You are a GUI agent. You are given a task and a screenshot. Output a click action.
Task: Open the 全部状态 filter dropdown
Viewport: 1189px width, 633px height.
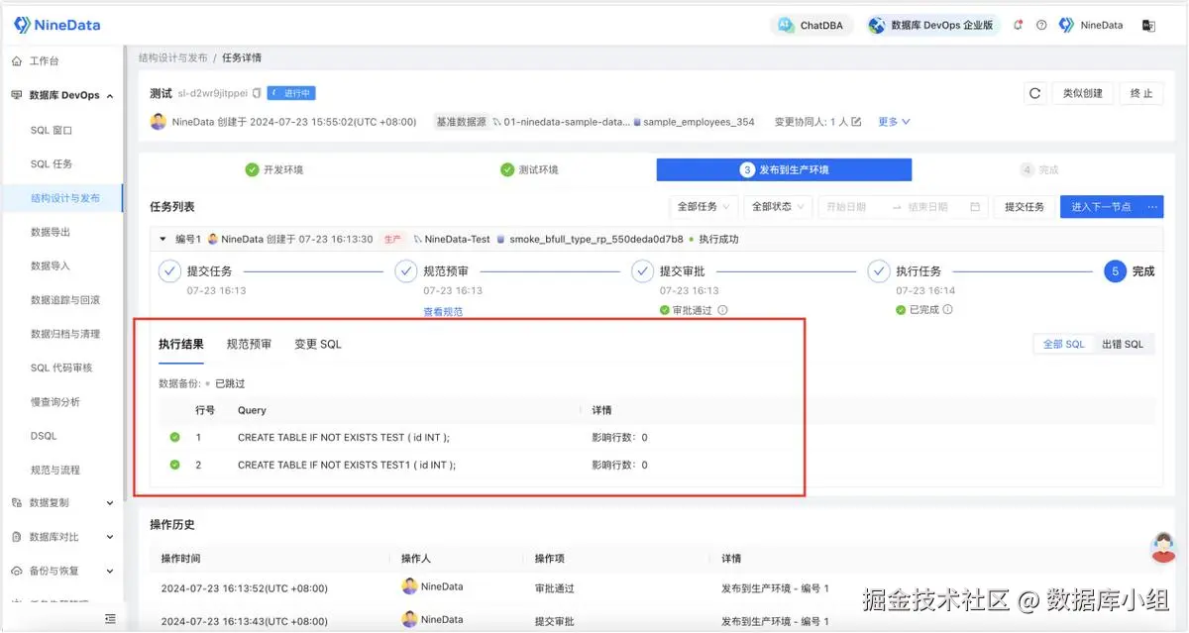coord(779,207)
